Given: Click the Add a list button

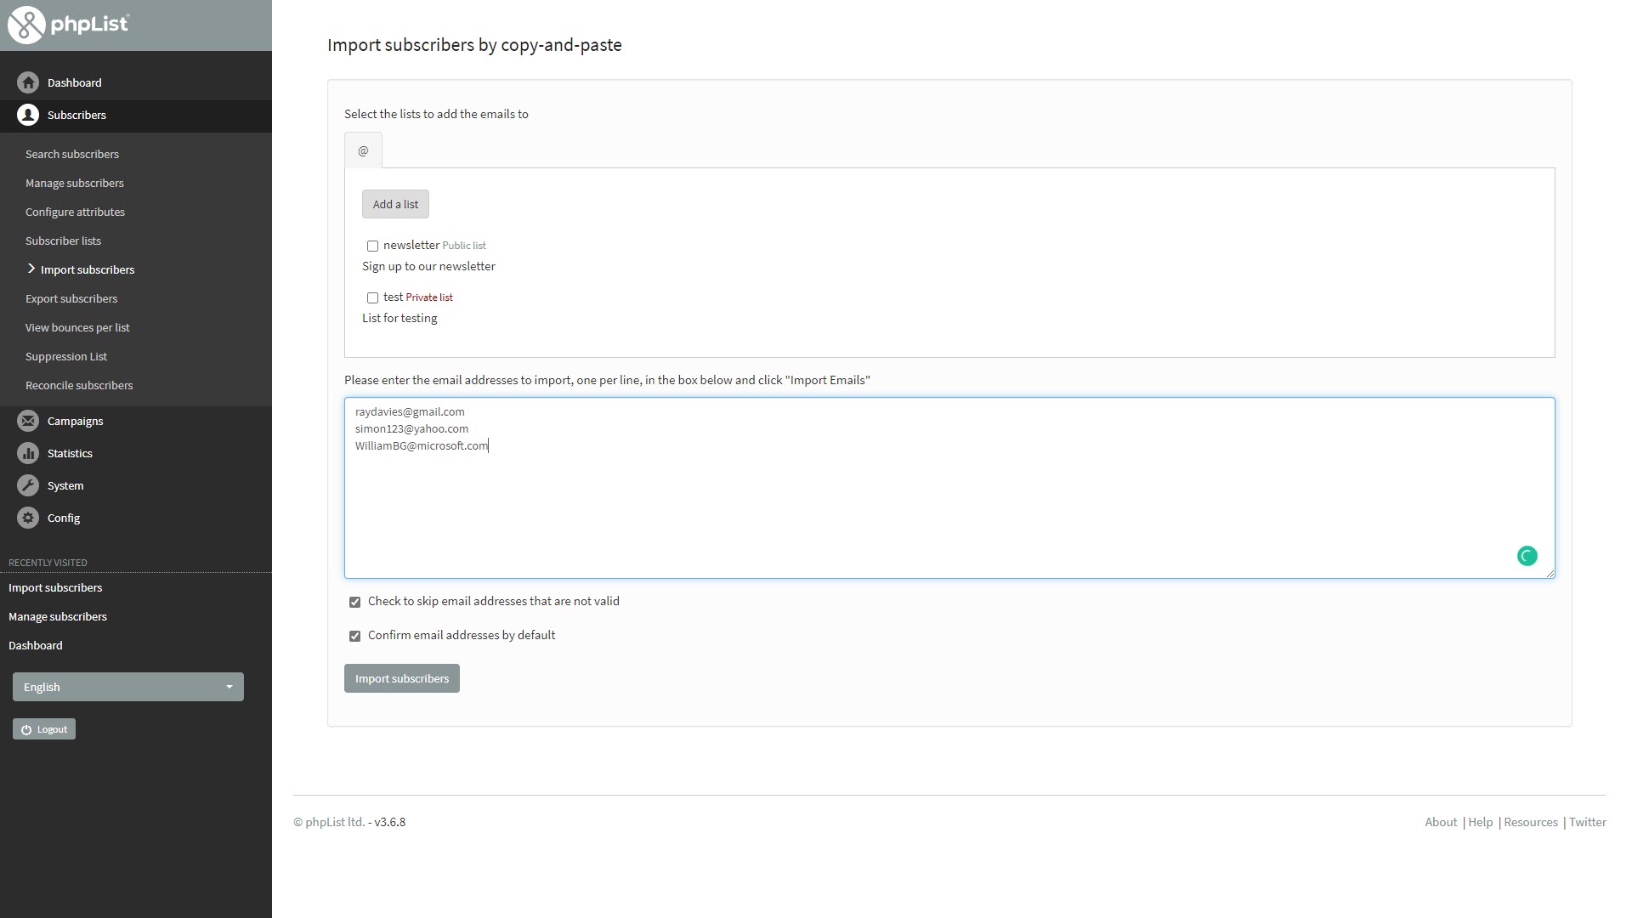Looking at the screenshot, I should click(395, 204).
